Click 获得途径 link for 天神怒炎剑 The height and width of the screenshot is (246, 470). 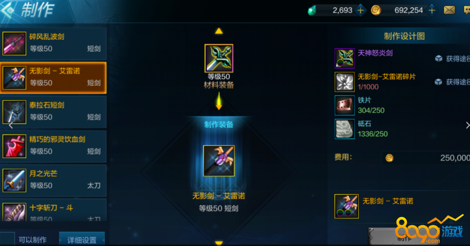pyautogui.click(x=452, y=58)
